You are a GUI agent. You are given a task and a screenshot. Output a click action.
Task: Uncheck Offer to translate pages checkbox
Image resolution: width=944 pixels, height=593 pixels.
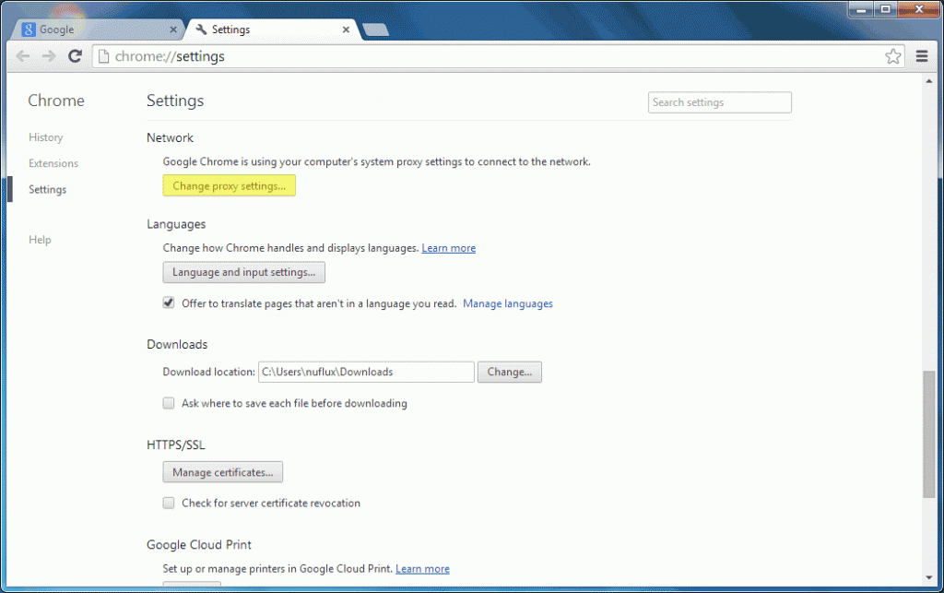tap(169, 302)
